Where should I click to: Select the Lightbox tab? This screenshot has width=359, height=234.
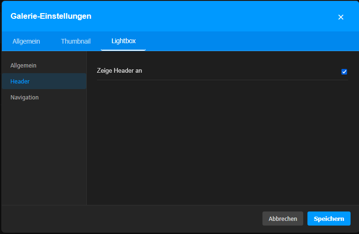click(x=123, y=41)
